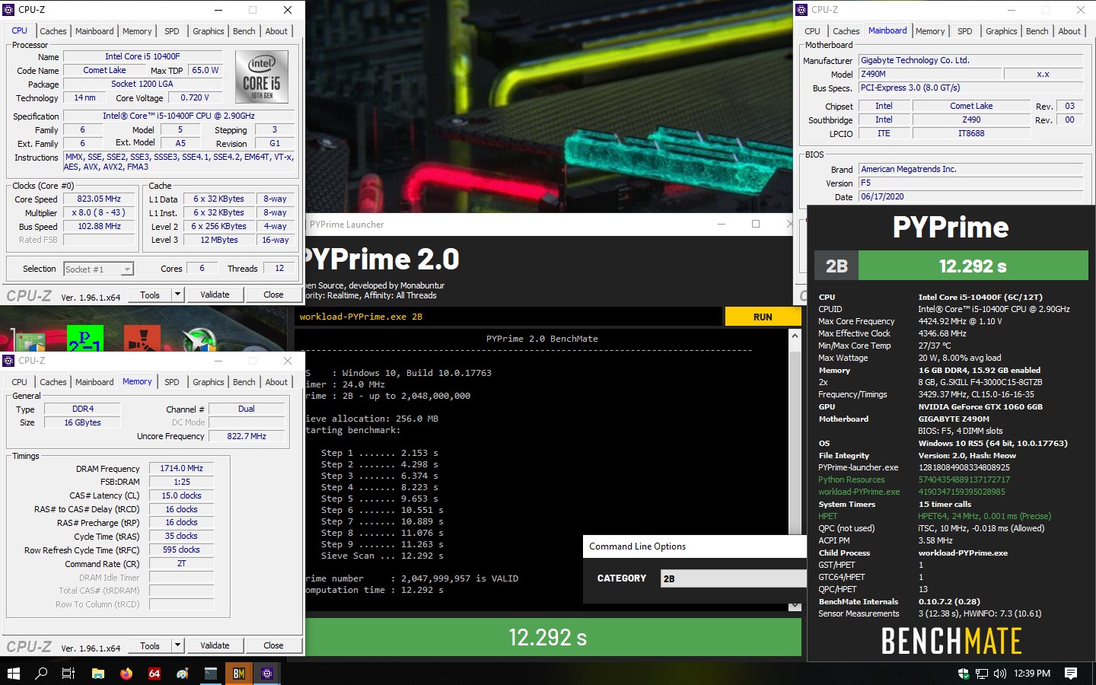Click Validate in top CPU-Z window
The height and width of the screenshot is (685, 1096).
click(x=215, y=295)
